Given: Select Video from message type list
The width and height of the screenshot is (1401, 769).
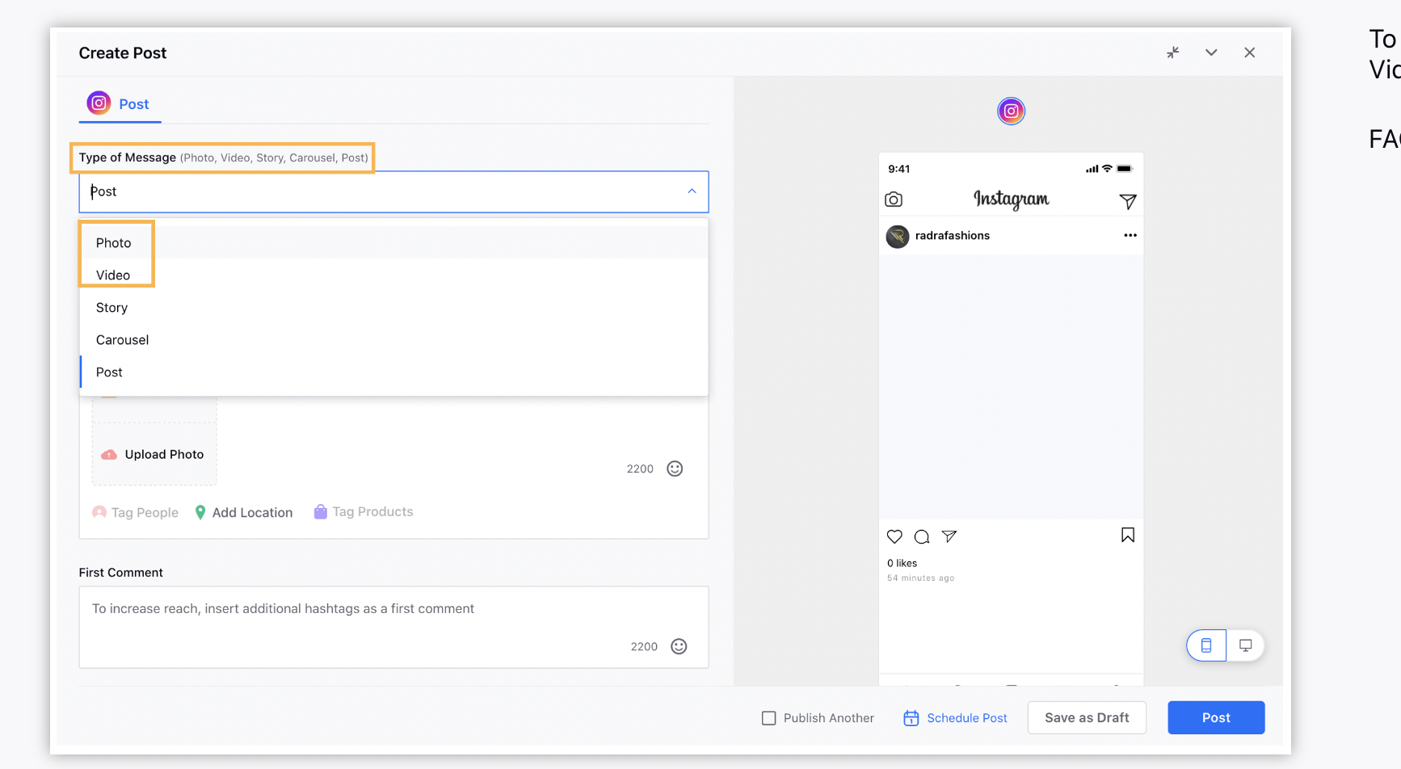Looking at the screenshot, I should tap(393, 275).
